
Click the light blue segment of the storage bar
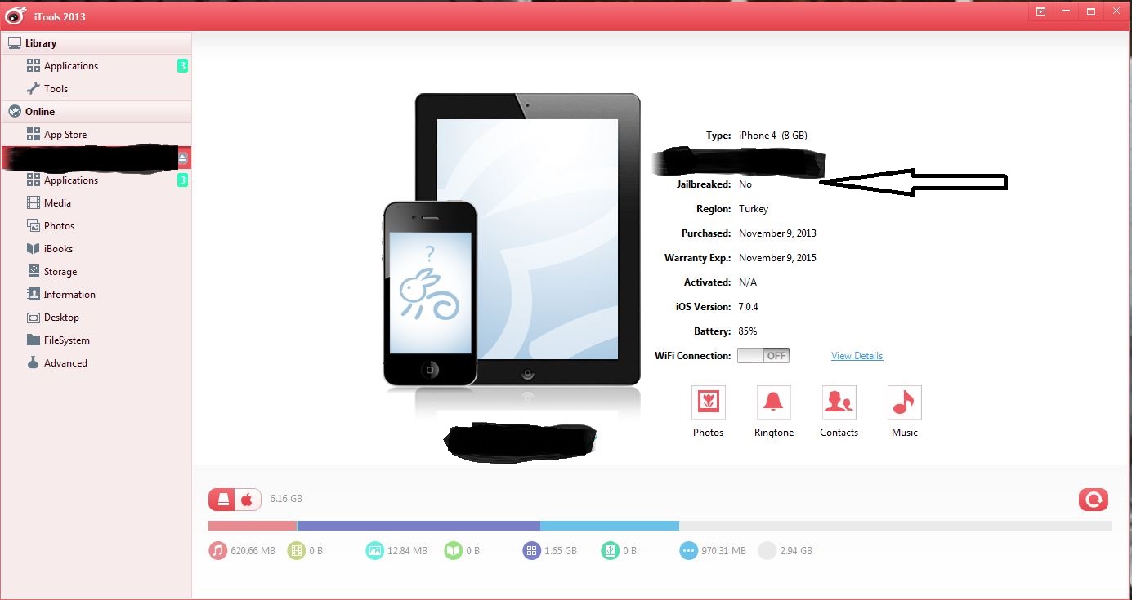[x=610, y=526]
